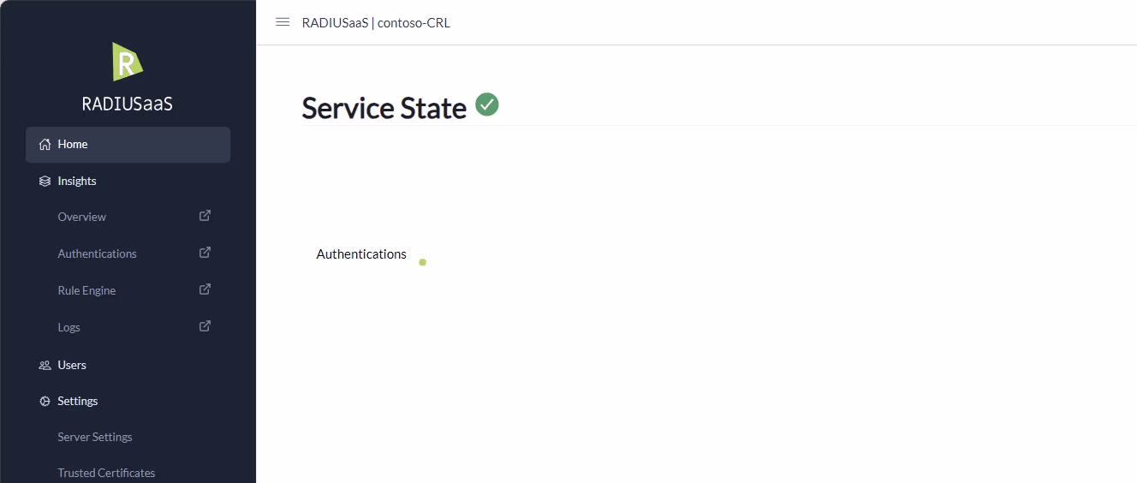1137x483 pixels.
Task: Click the Insights layers icon
Action: [45, 182]
